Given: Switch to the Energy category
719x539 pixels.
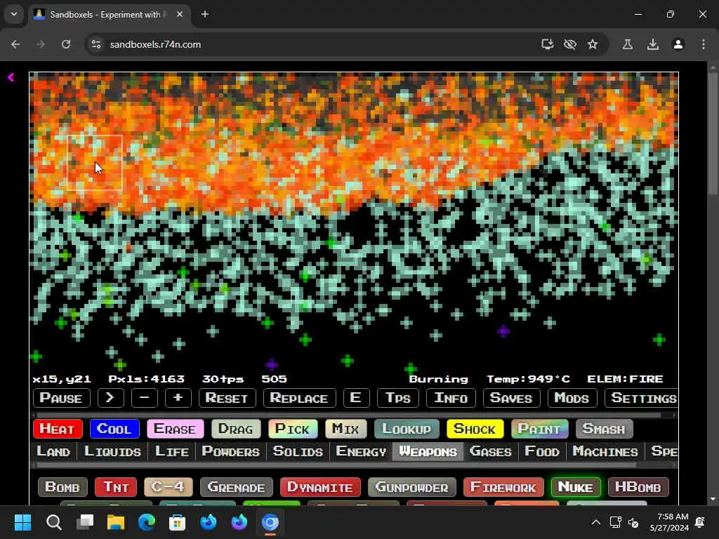Looking at the screenshot, I should click(x=362, y=451).
